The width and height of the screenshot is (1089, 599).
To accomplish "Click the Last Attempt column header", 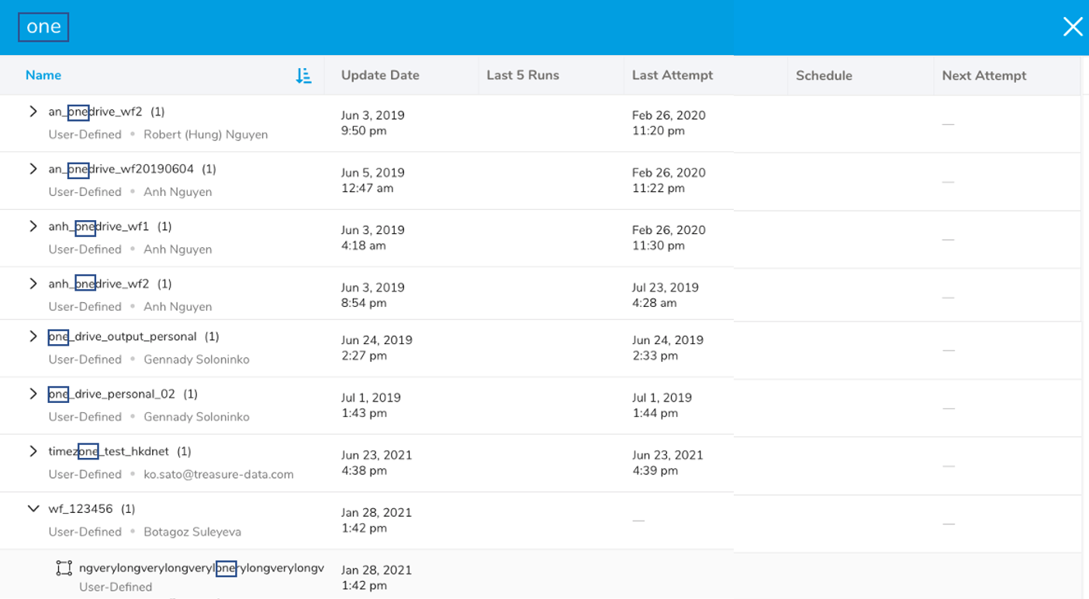I will pyautogui.click(x=672, y=75).
